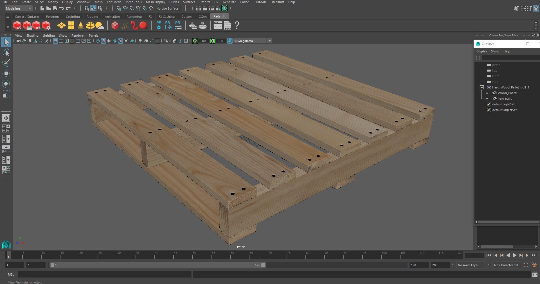Activate the Lasso select tool
The width and height of the screenshot is (540, 284).
click(x=6, y=53)
